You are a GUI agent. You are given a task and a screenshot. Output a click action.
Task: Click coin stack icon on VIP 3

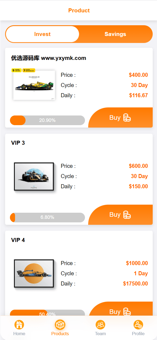(x=127, y=215)
